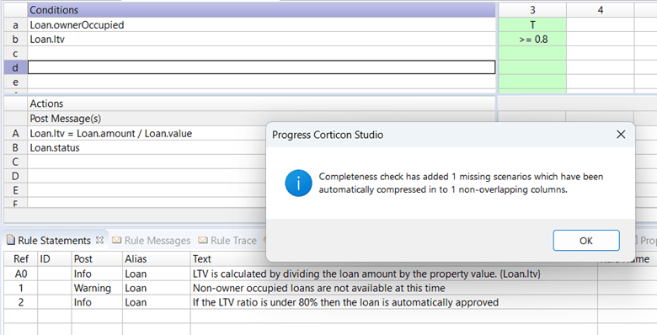Viewport: 657px width, 335px height.
Task: Select action row Loan.status
Action: click(147, 148)
